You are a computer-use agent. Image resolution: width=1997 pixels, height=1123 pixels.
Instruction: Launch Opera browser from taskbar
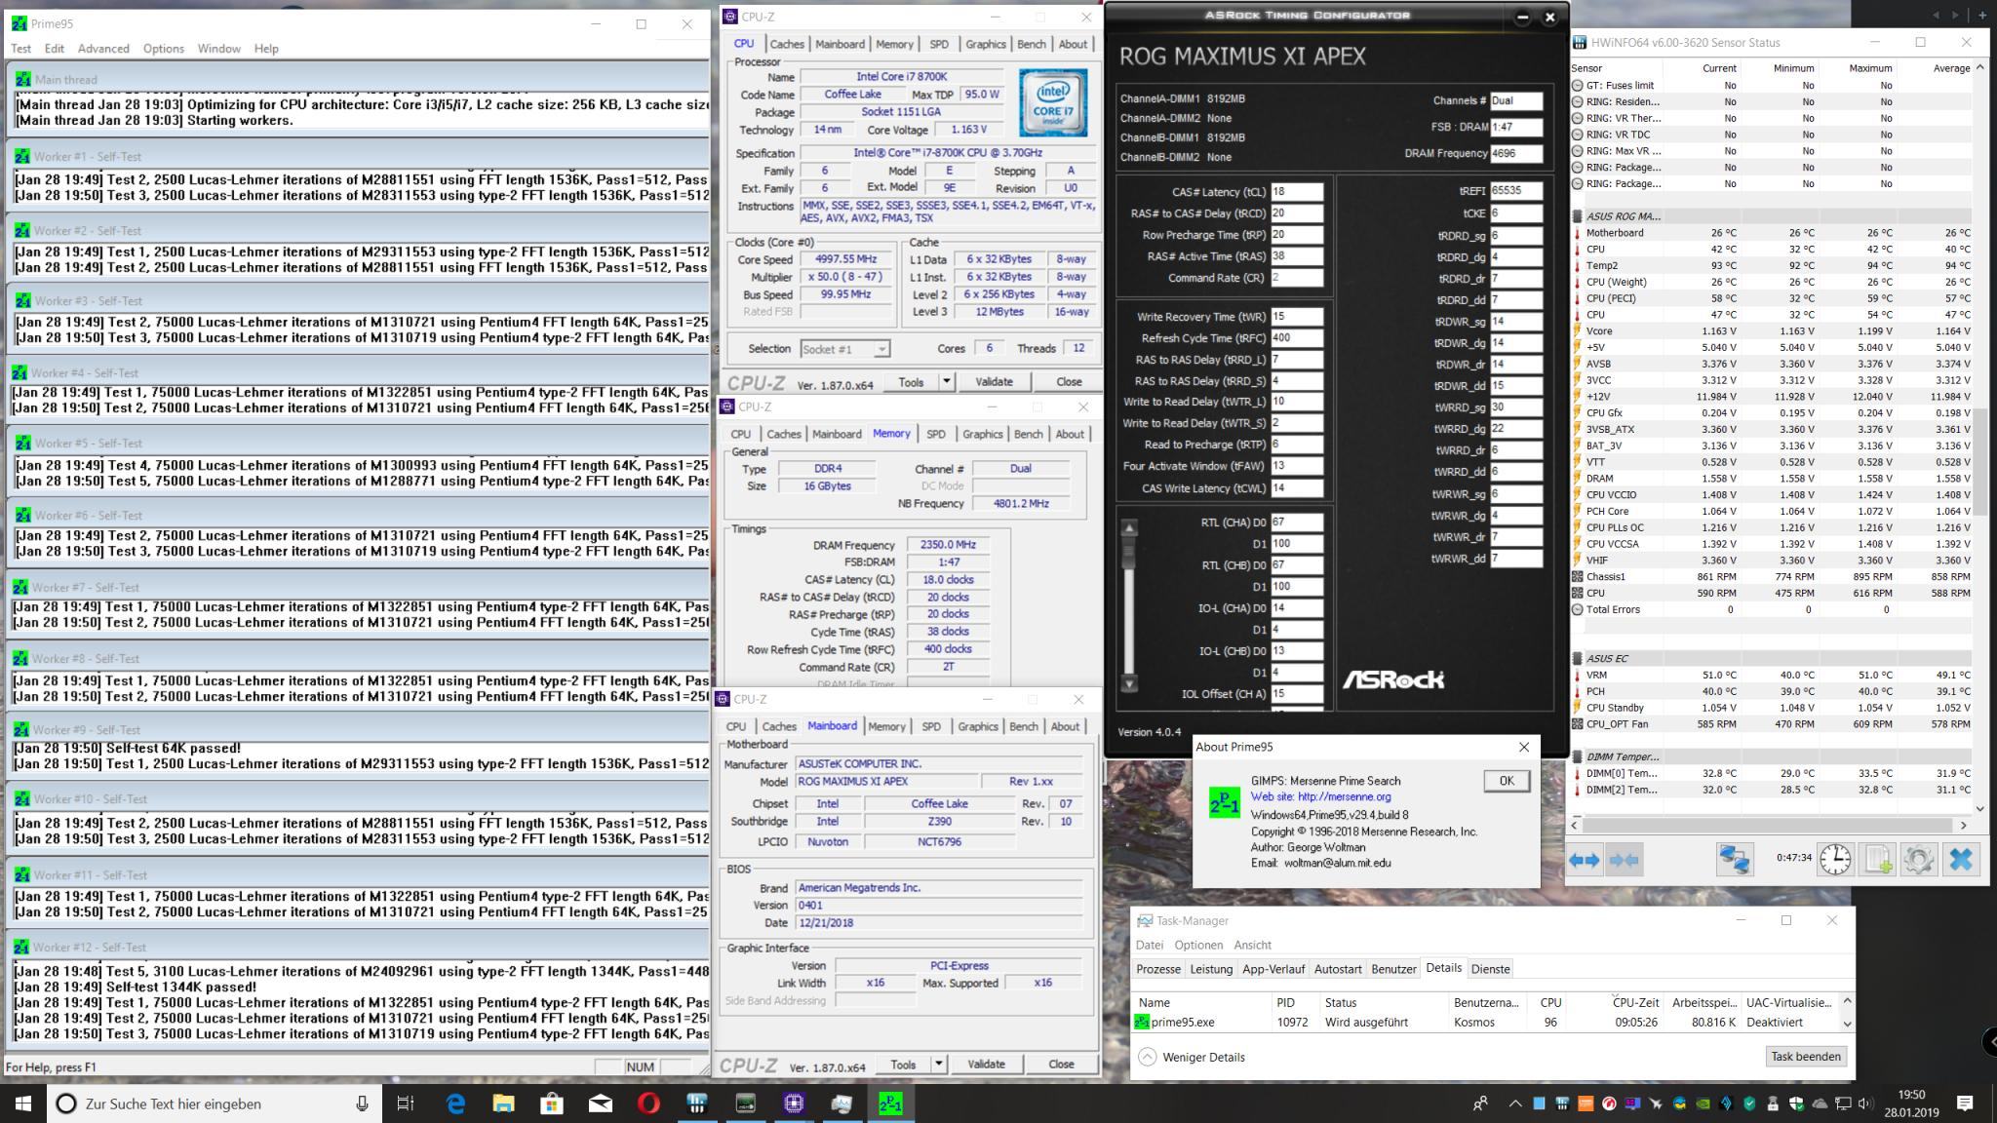tap(648, 1104)
